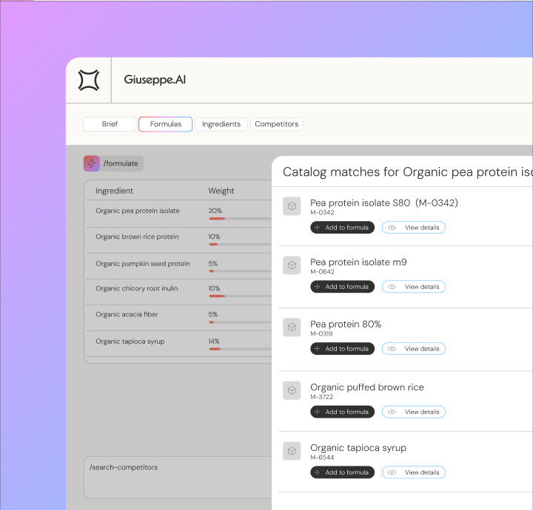View details for Organic puffed brown rice
Image resolution: width=533 pixels, height=510 pixels.
tap(414, 412)
